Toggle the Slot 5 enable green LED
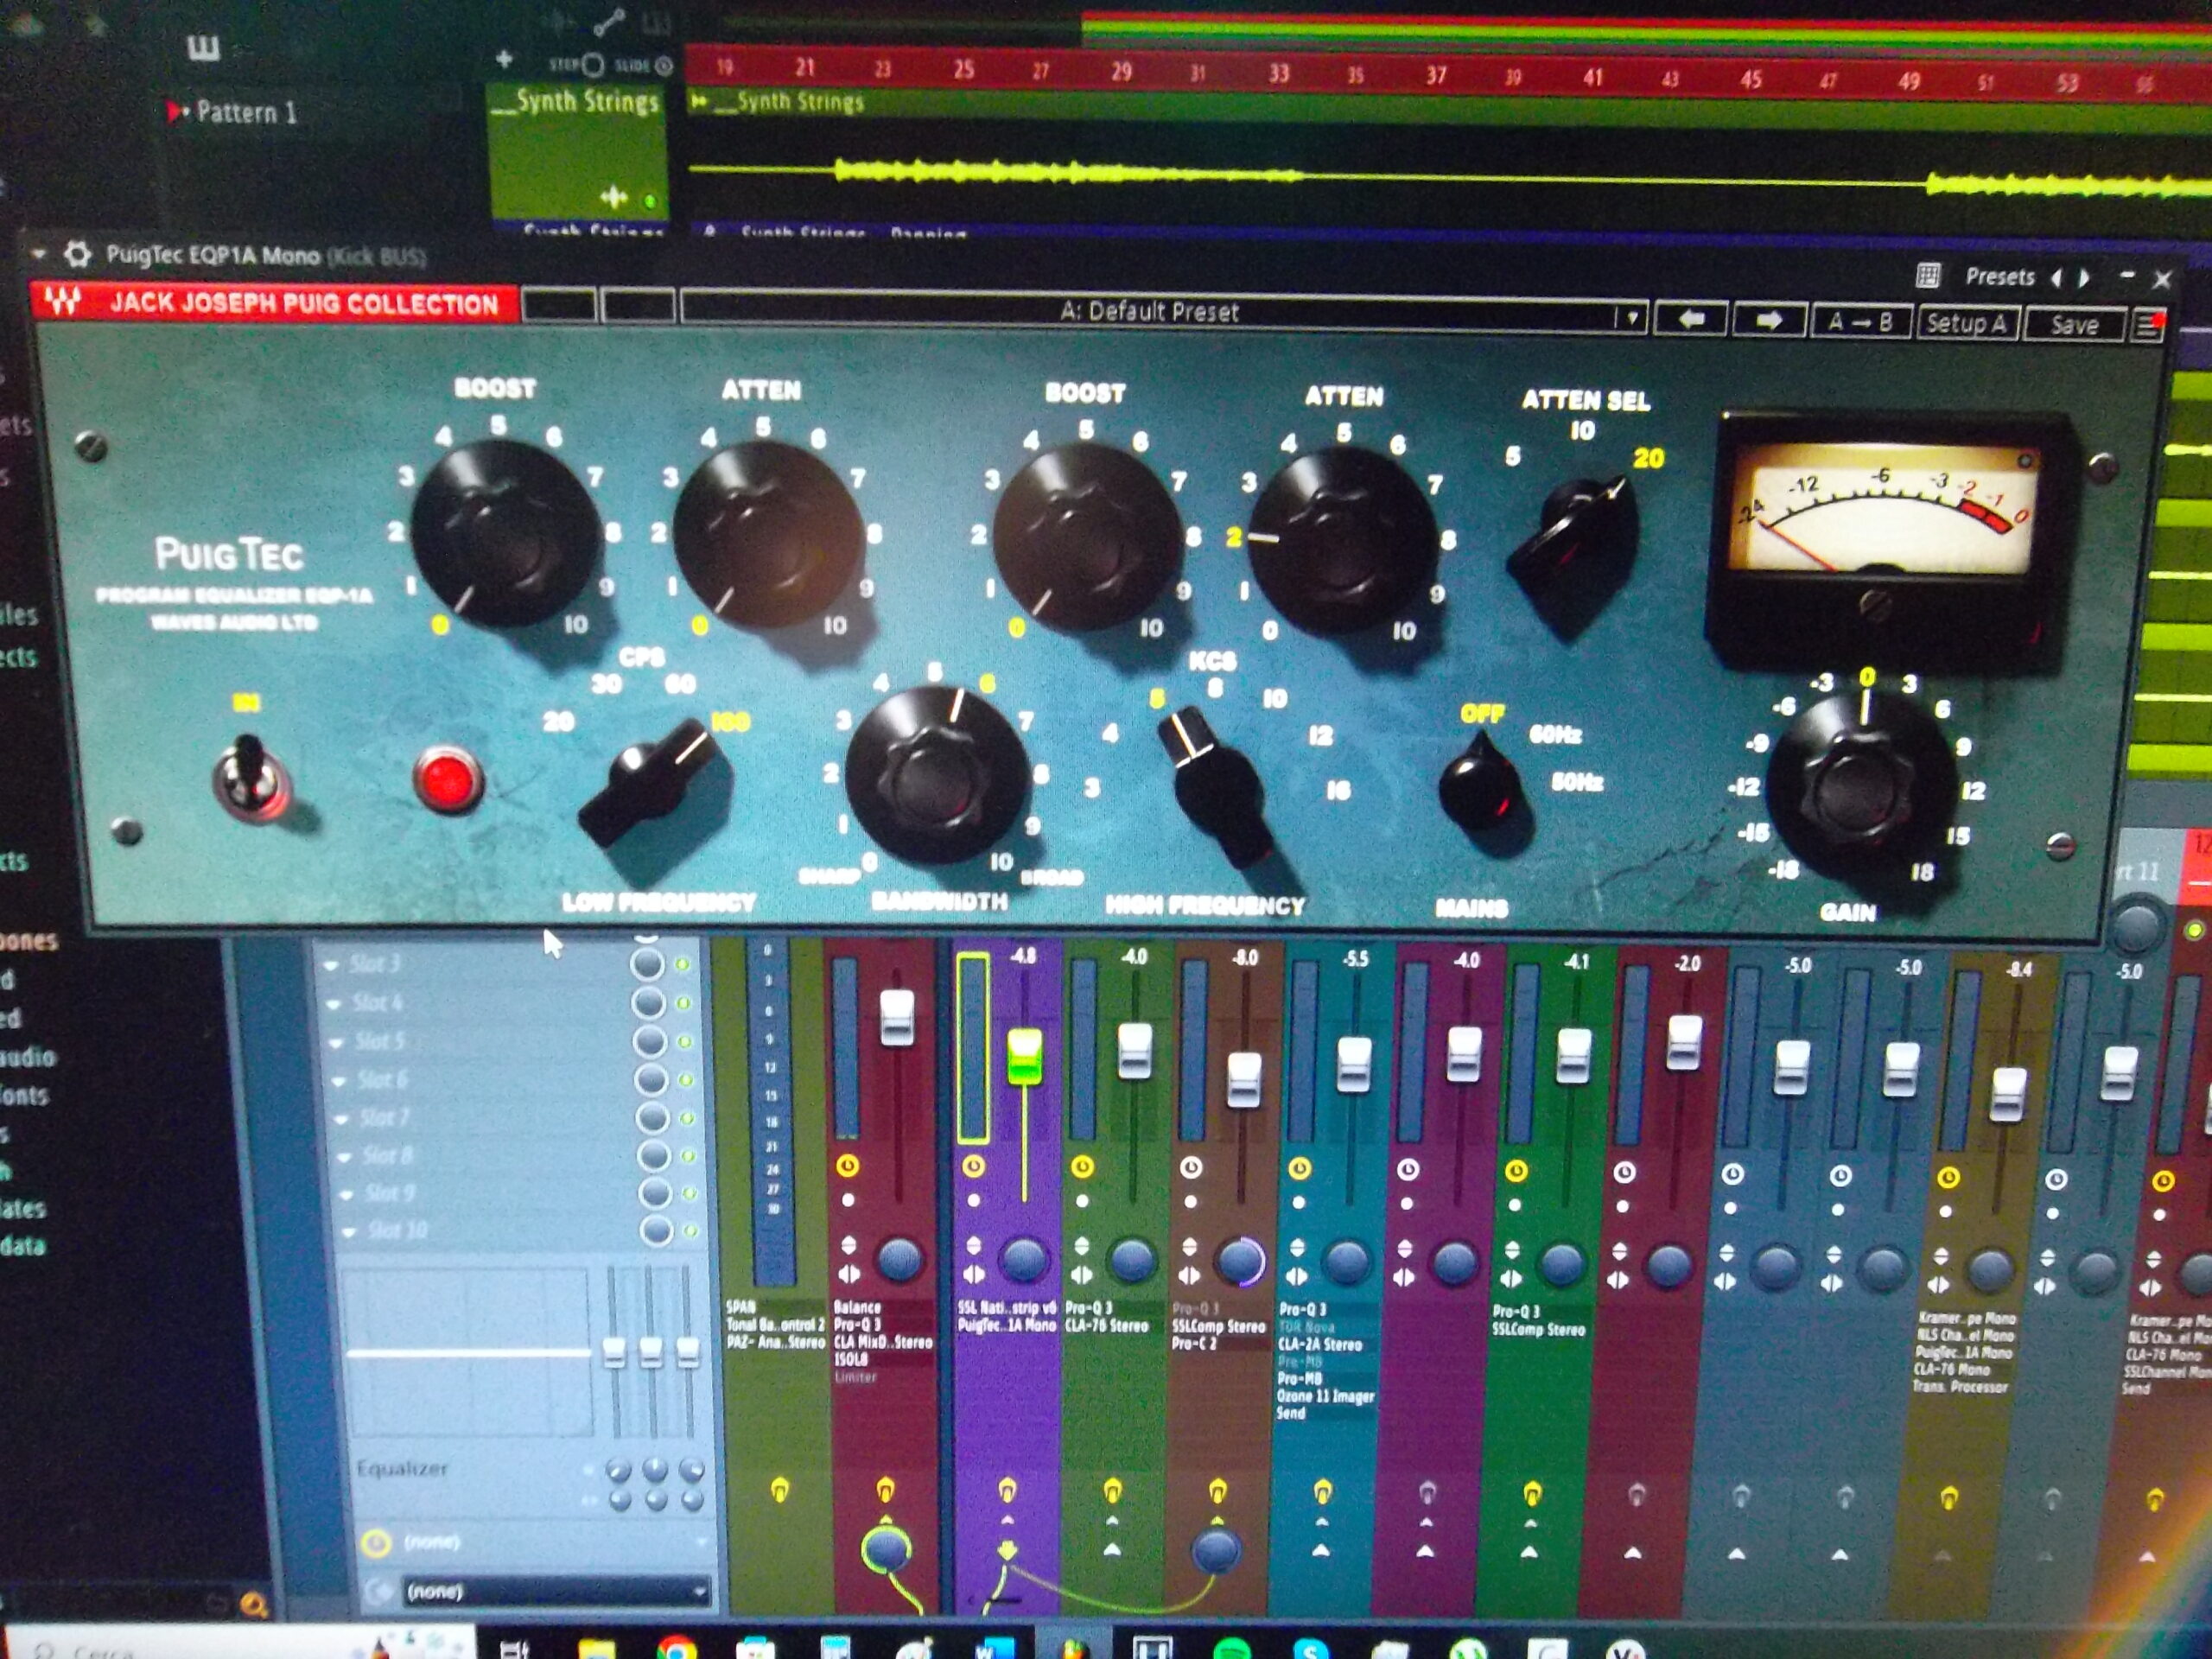 [x=685, y=1041]
